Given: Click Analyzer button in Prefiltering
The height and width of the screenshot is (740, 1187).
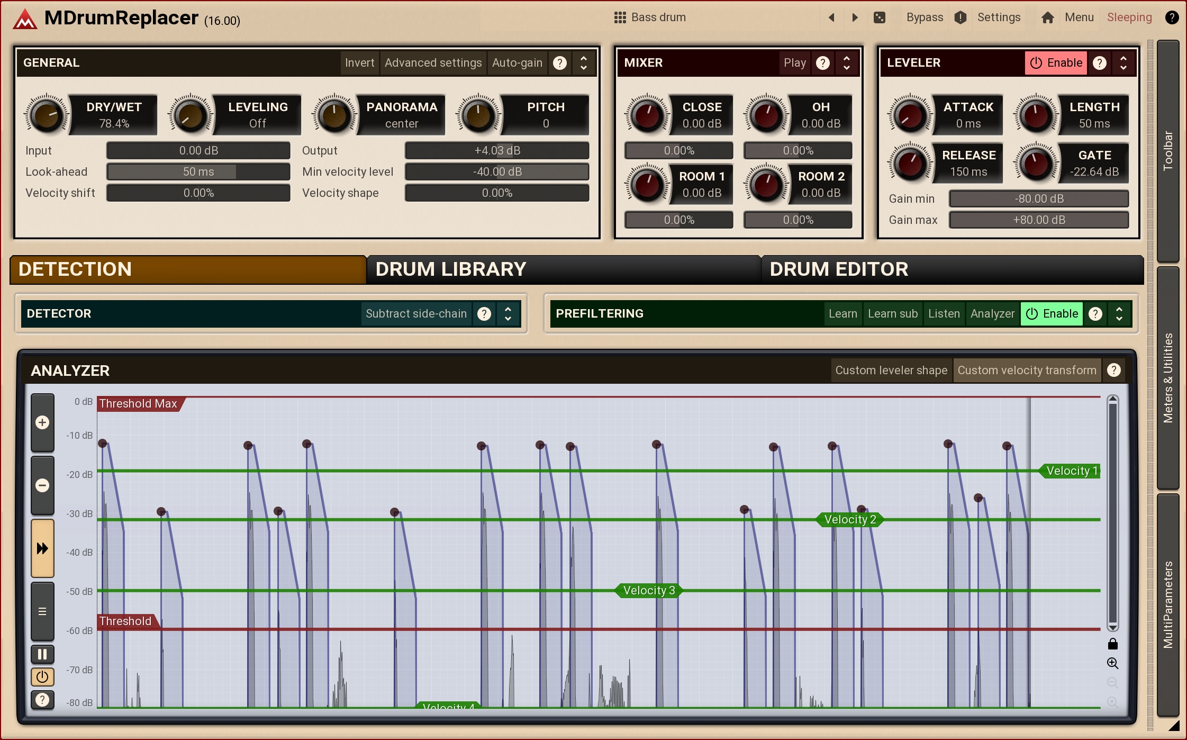Looking at the screenshot, I should coord(992,314).
